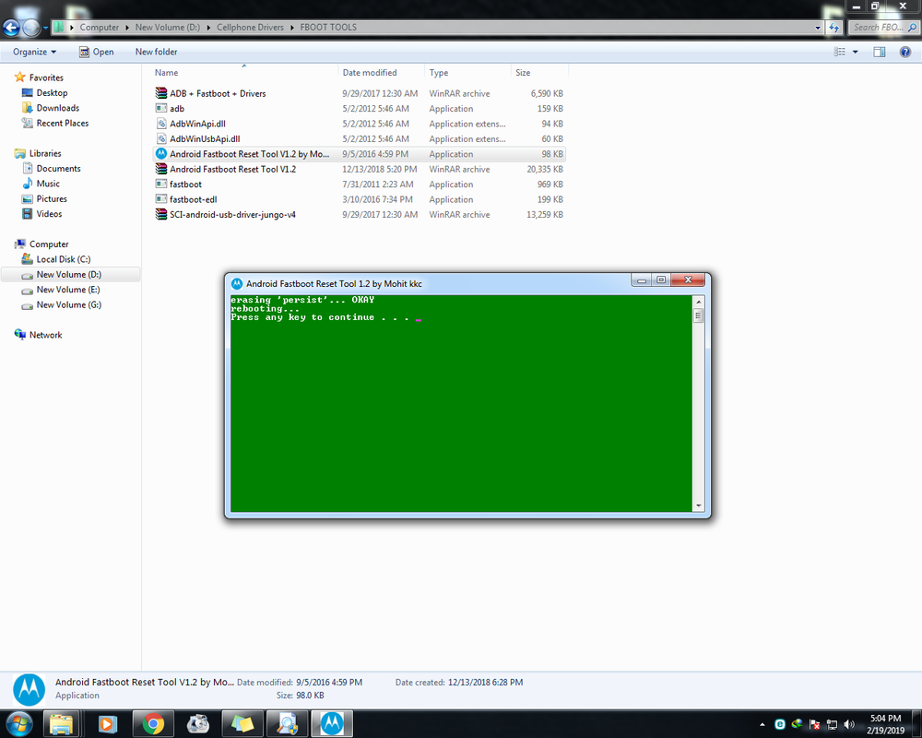This screenshot has width=922, height=738.
Task: Go to Desktop in Favorites
Action: 52,93
